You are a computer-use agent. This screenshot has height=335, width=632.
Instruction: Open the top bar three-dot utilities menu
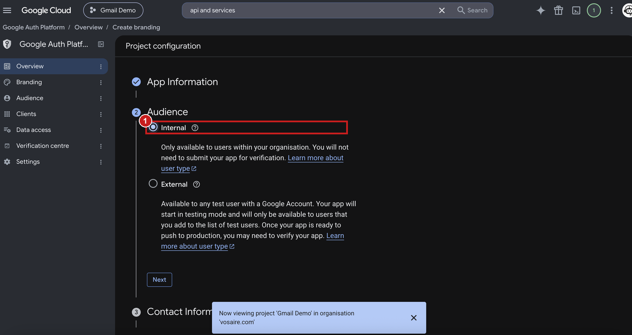[x=611, y=10]
